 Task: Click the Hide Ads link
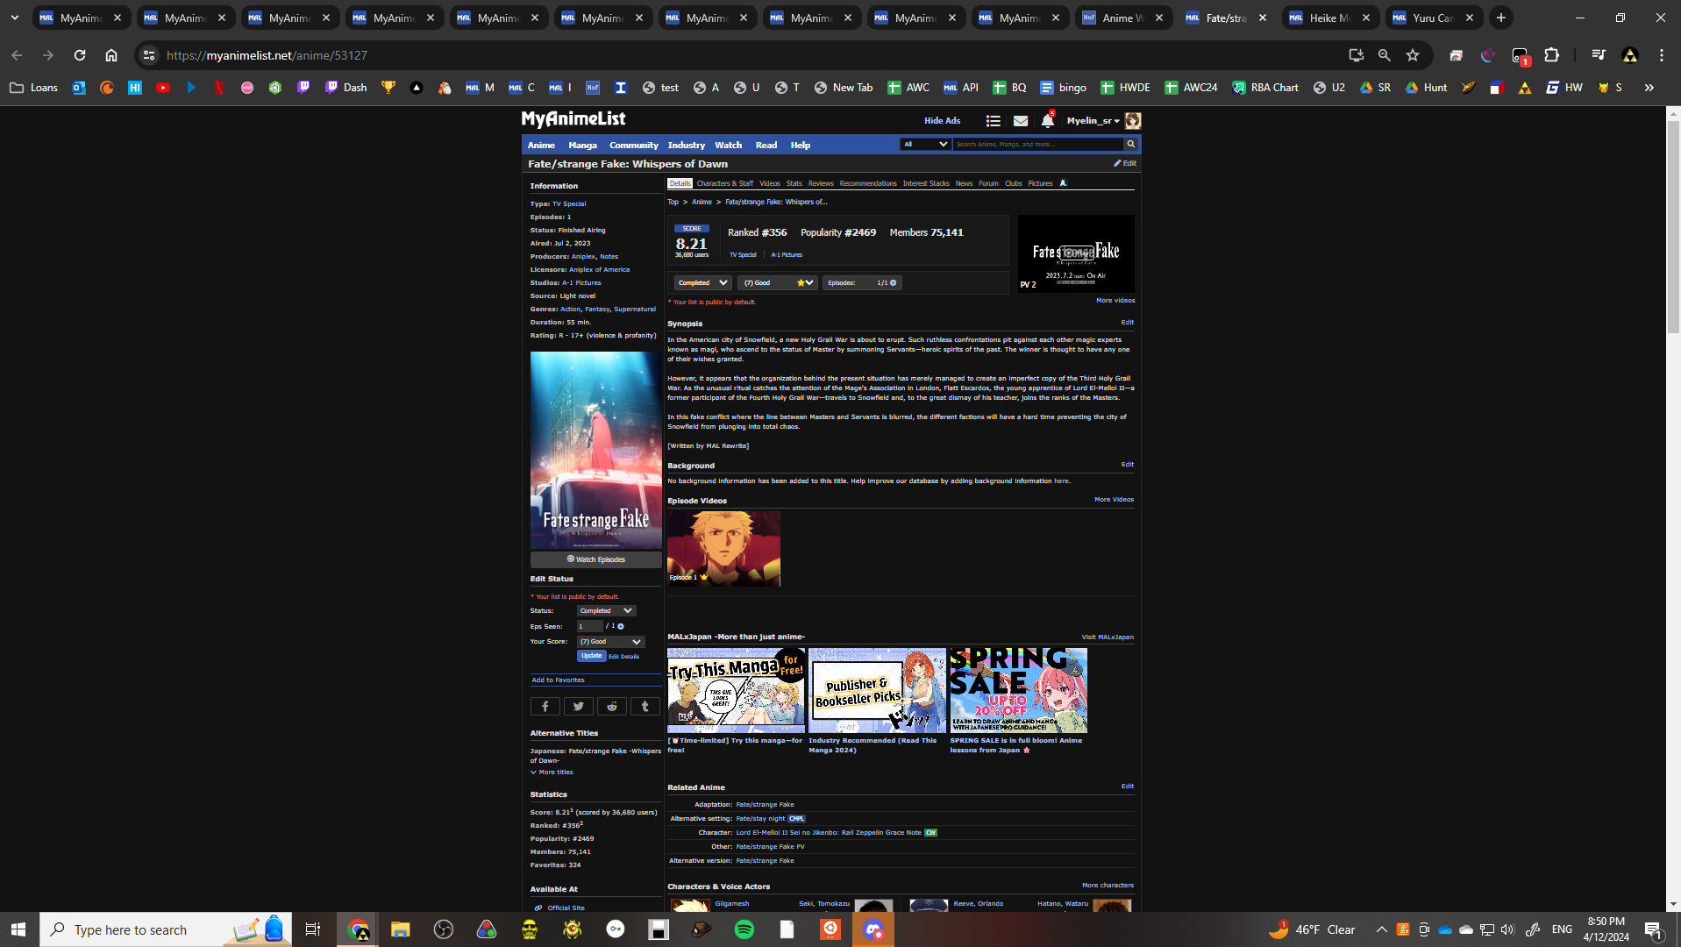coord(942,121)
